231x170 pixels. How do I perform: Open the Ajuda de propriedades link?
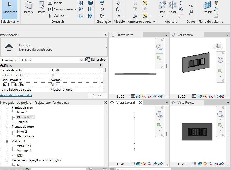16,95
